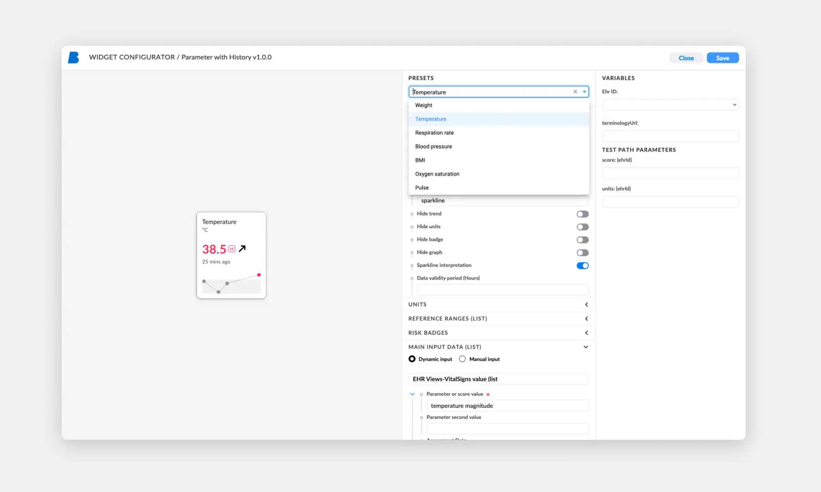The width and height of the screenshot is (821, 492).
Task: Disable the Sparkline interpretation switch
Action: [x=582, y=266]
